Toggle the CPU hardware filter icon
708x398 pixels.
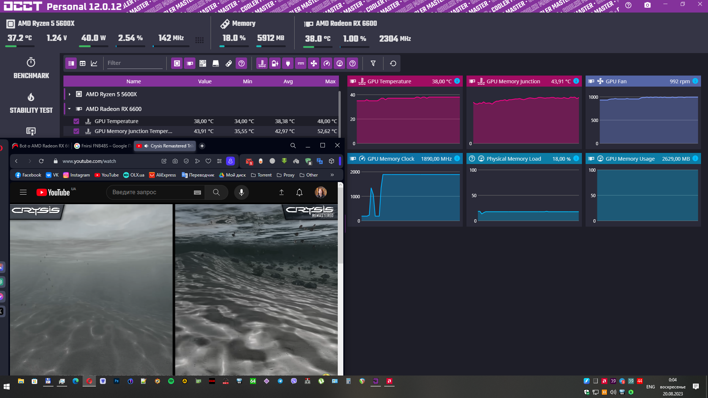click(x=177, y=63)
